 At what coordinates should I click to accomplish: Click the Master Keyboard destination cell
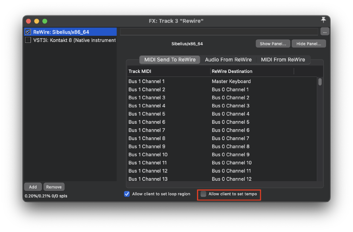(231, 81)
